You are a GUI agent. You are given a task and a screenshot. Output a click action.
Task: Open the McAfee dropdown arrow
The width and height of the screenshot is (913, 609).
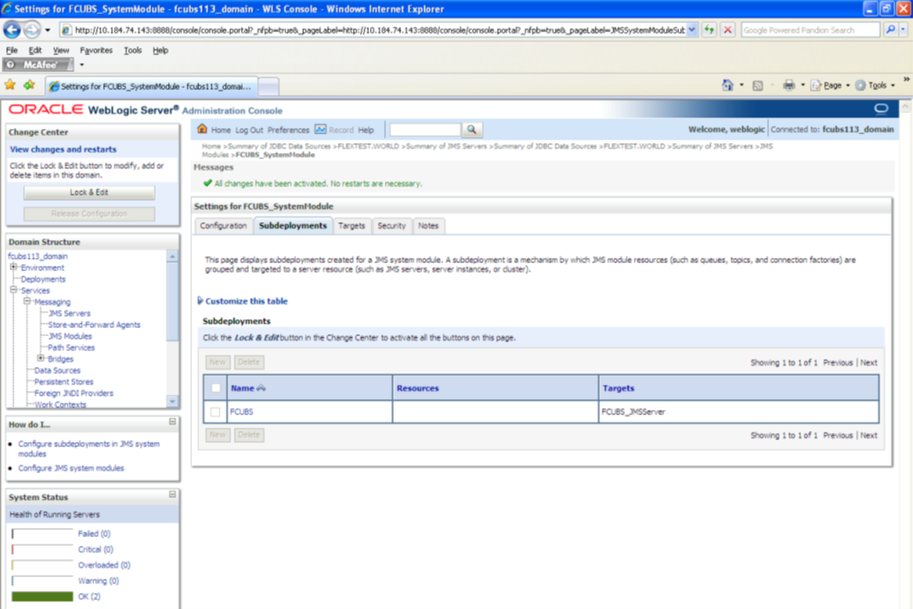pos(82,65)
